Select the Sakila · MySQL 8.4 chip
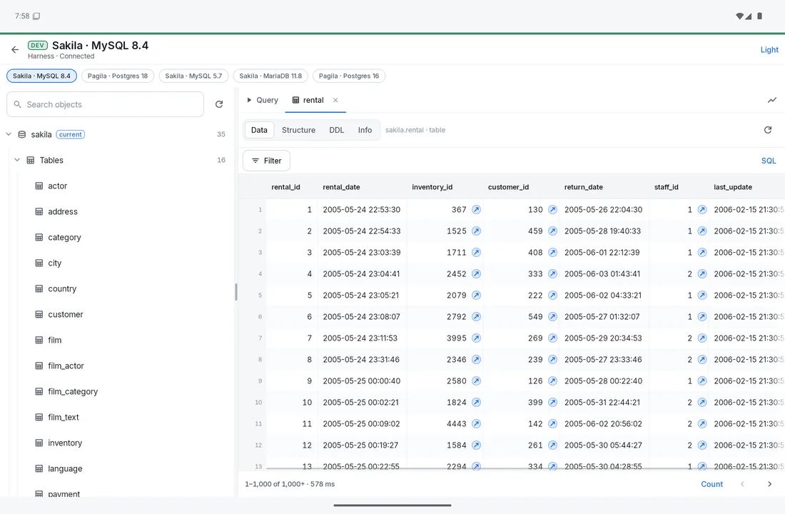Screen dimensions: 785x514 [x=41, y=76]
